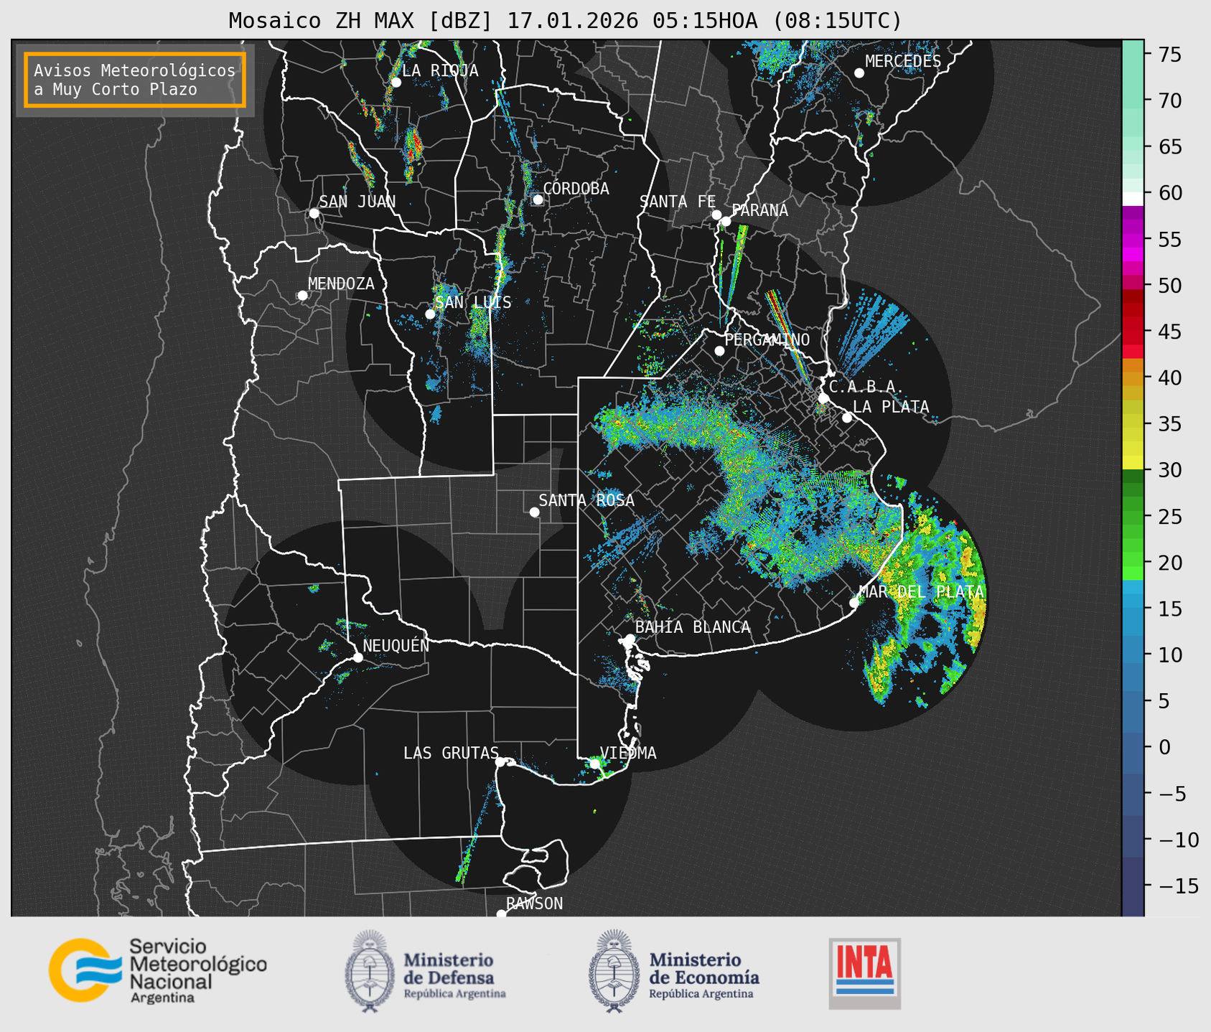Click the 75 value on the colorbar scale
The image size is (1211, 1032).
[1169, 55]
